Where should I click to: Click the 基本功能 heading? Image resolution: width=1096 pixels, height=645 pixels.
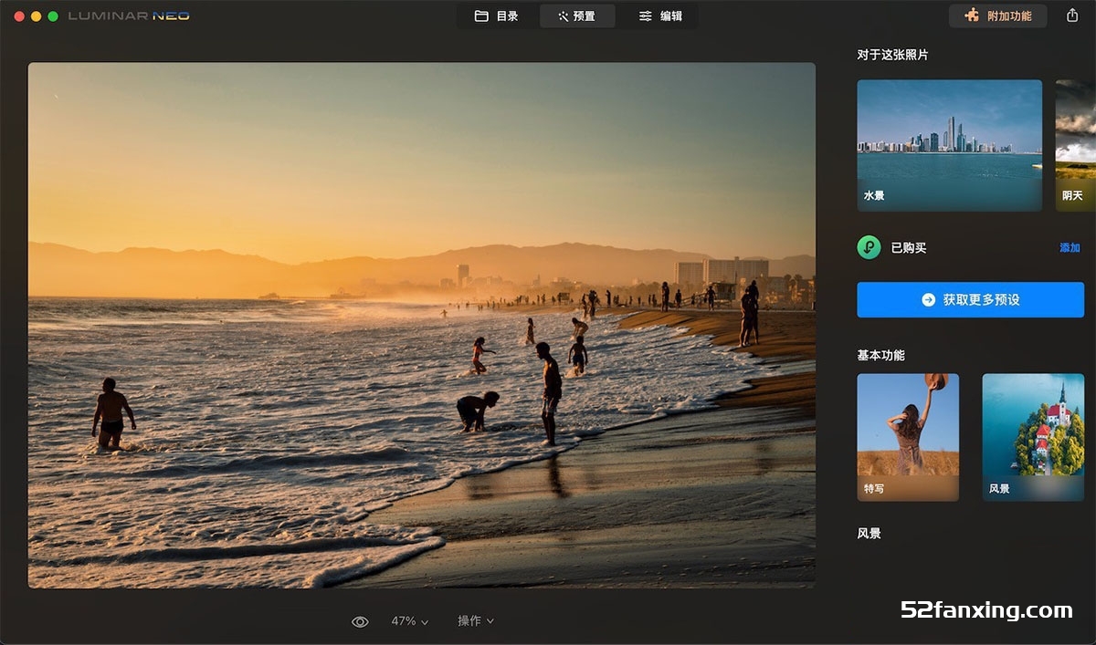point(880,355)
